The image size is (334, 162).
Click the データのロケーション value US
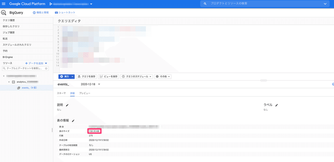pyautogui.click(x=90, y=154)
